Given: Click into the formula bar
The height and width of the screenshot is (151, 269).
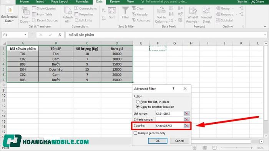Looking at the screenshot, I should (165, 35).
